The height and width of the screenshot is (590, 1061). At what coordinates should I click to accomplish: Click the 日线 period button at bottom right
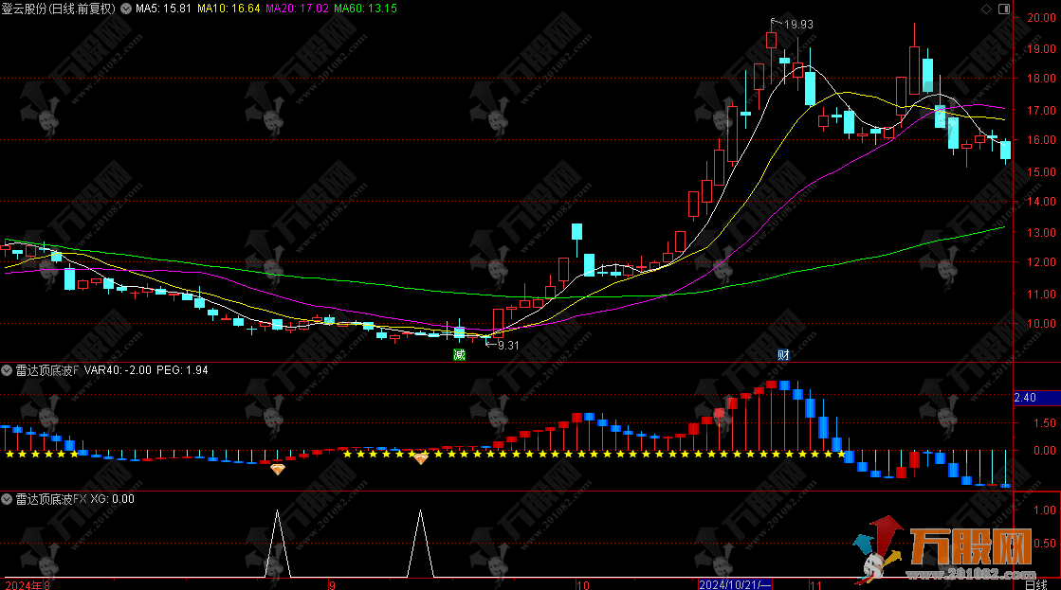click(1036, 584)
